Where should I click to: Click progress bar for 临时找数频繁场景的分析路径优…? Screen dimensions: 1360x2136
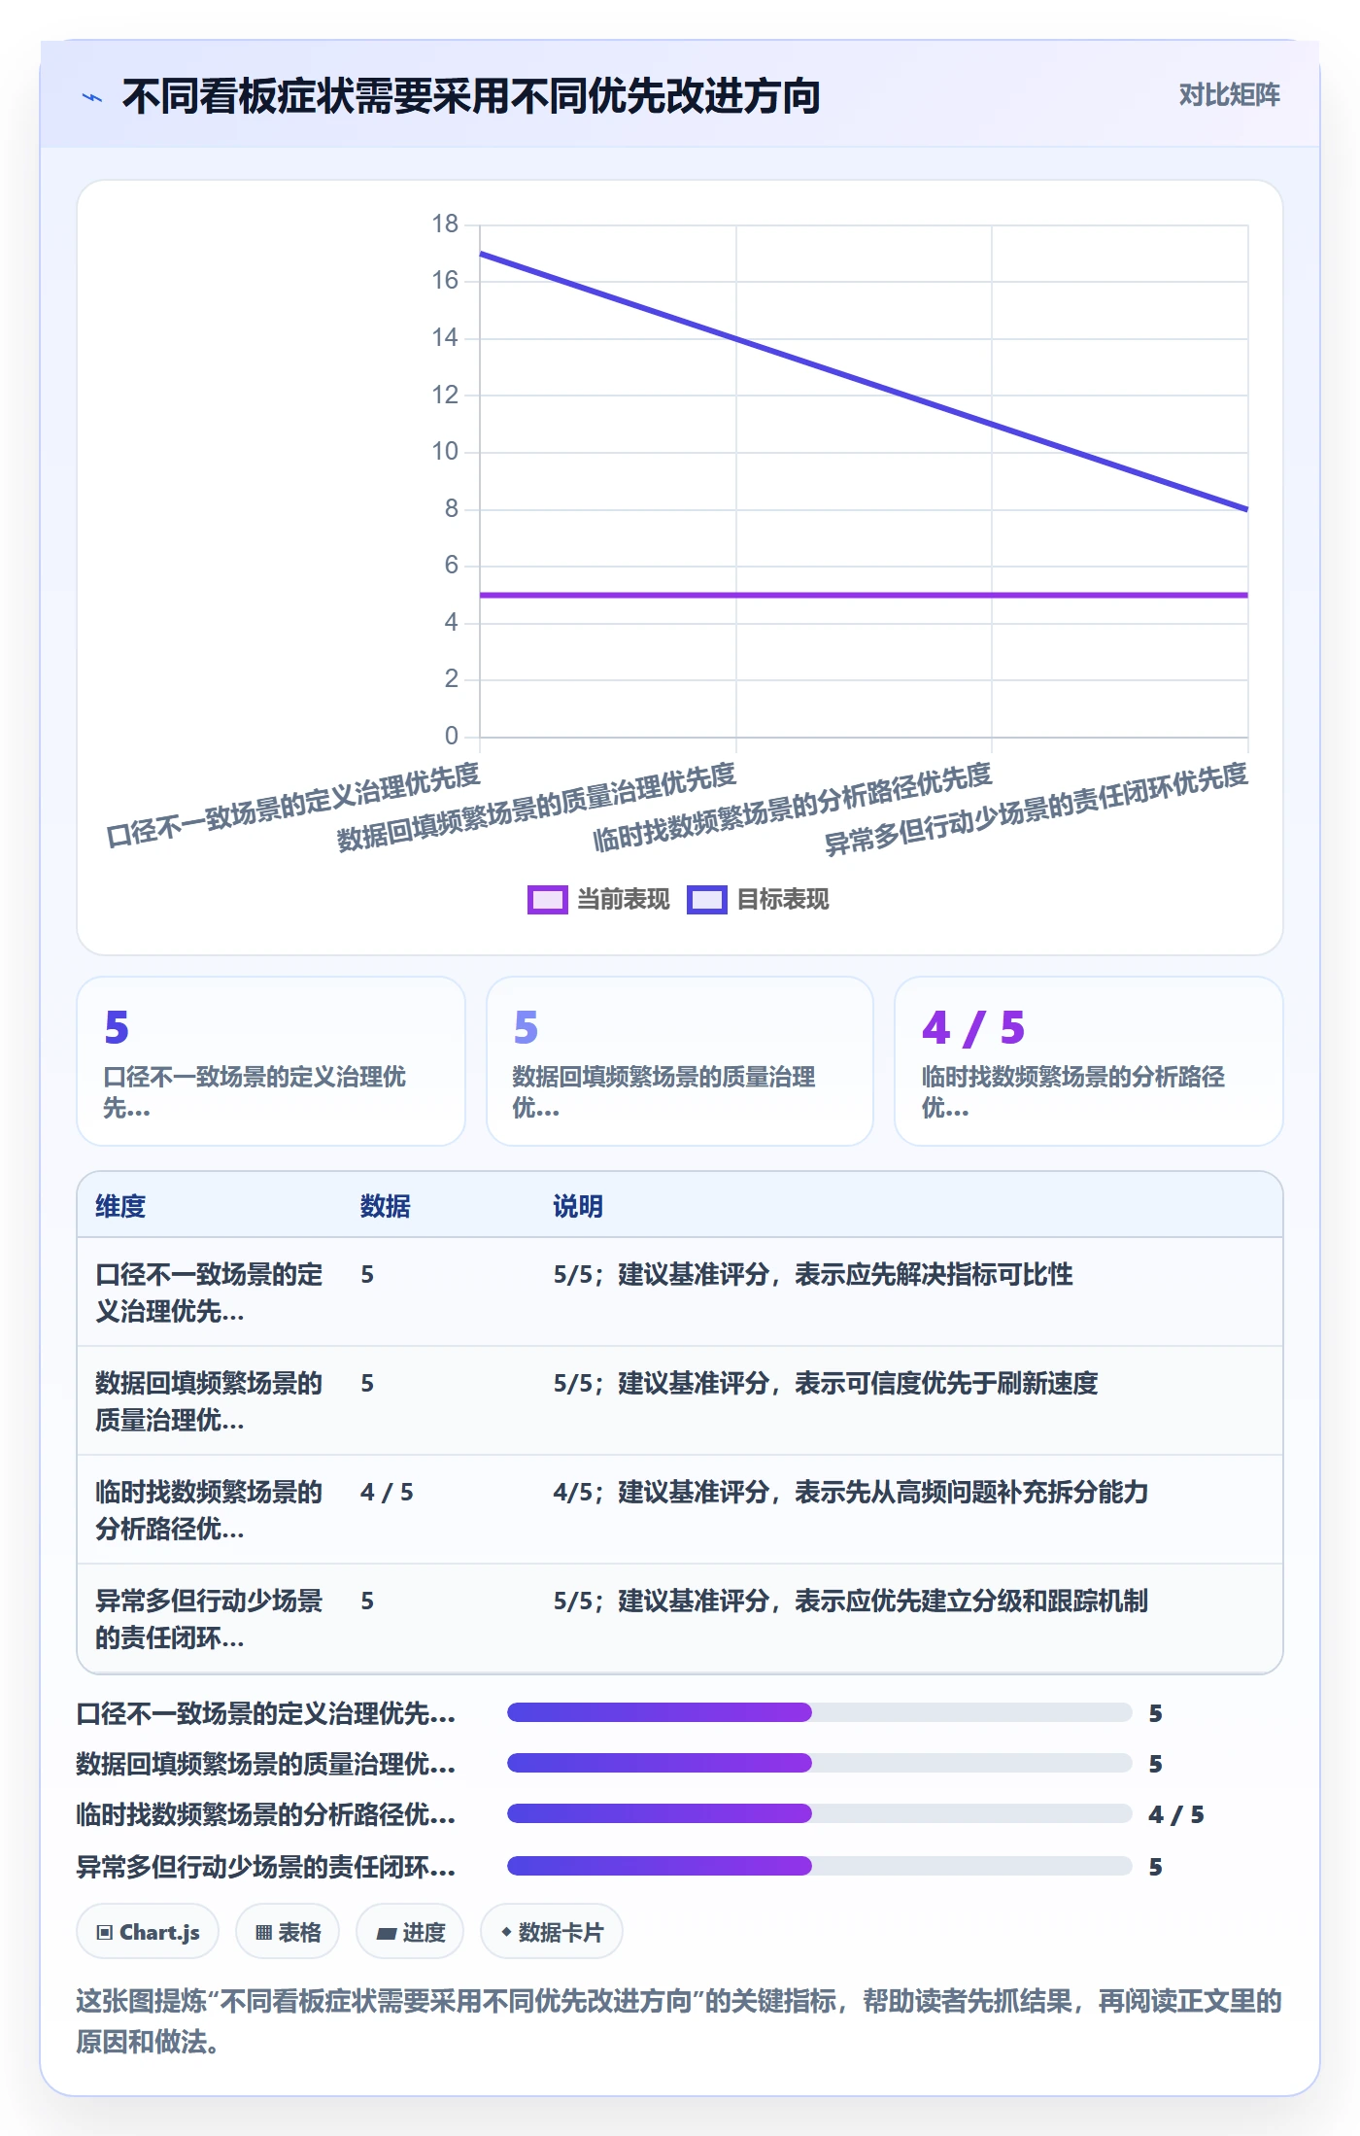click(820, 1813)
